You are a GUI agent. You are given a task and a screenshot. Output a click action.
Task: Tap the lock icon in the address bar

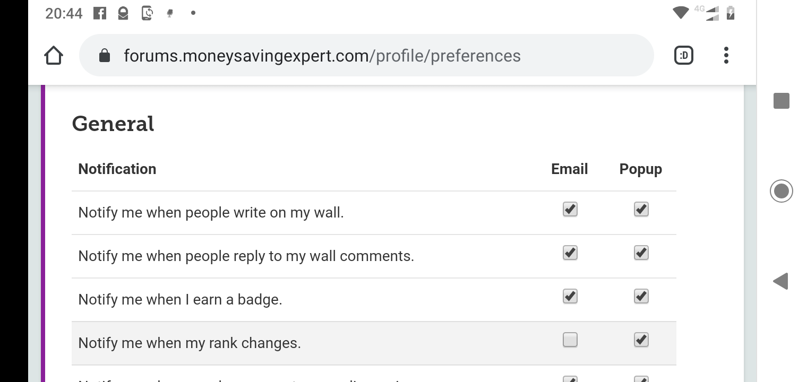105,56
